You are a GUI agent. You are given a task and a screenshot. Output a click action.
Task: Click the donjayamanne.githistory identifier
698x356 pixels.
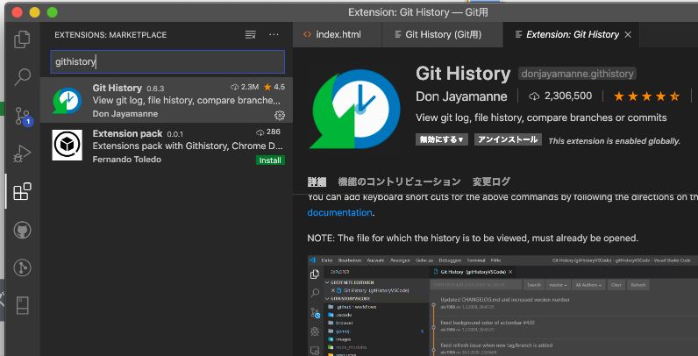pos(577,74)
